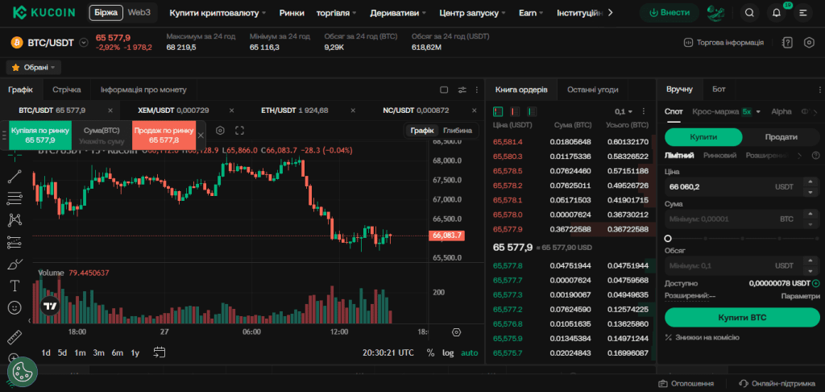
Task: Click the Внести deposit button
Action: click(670, 13)
